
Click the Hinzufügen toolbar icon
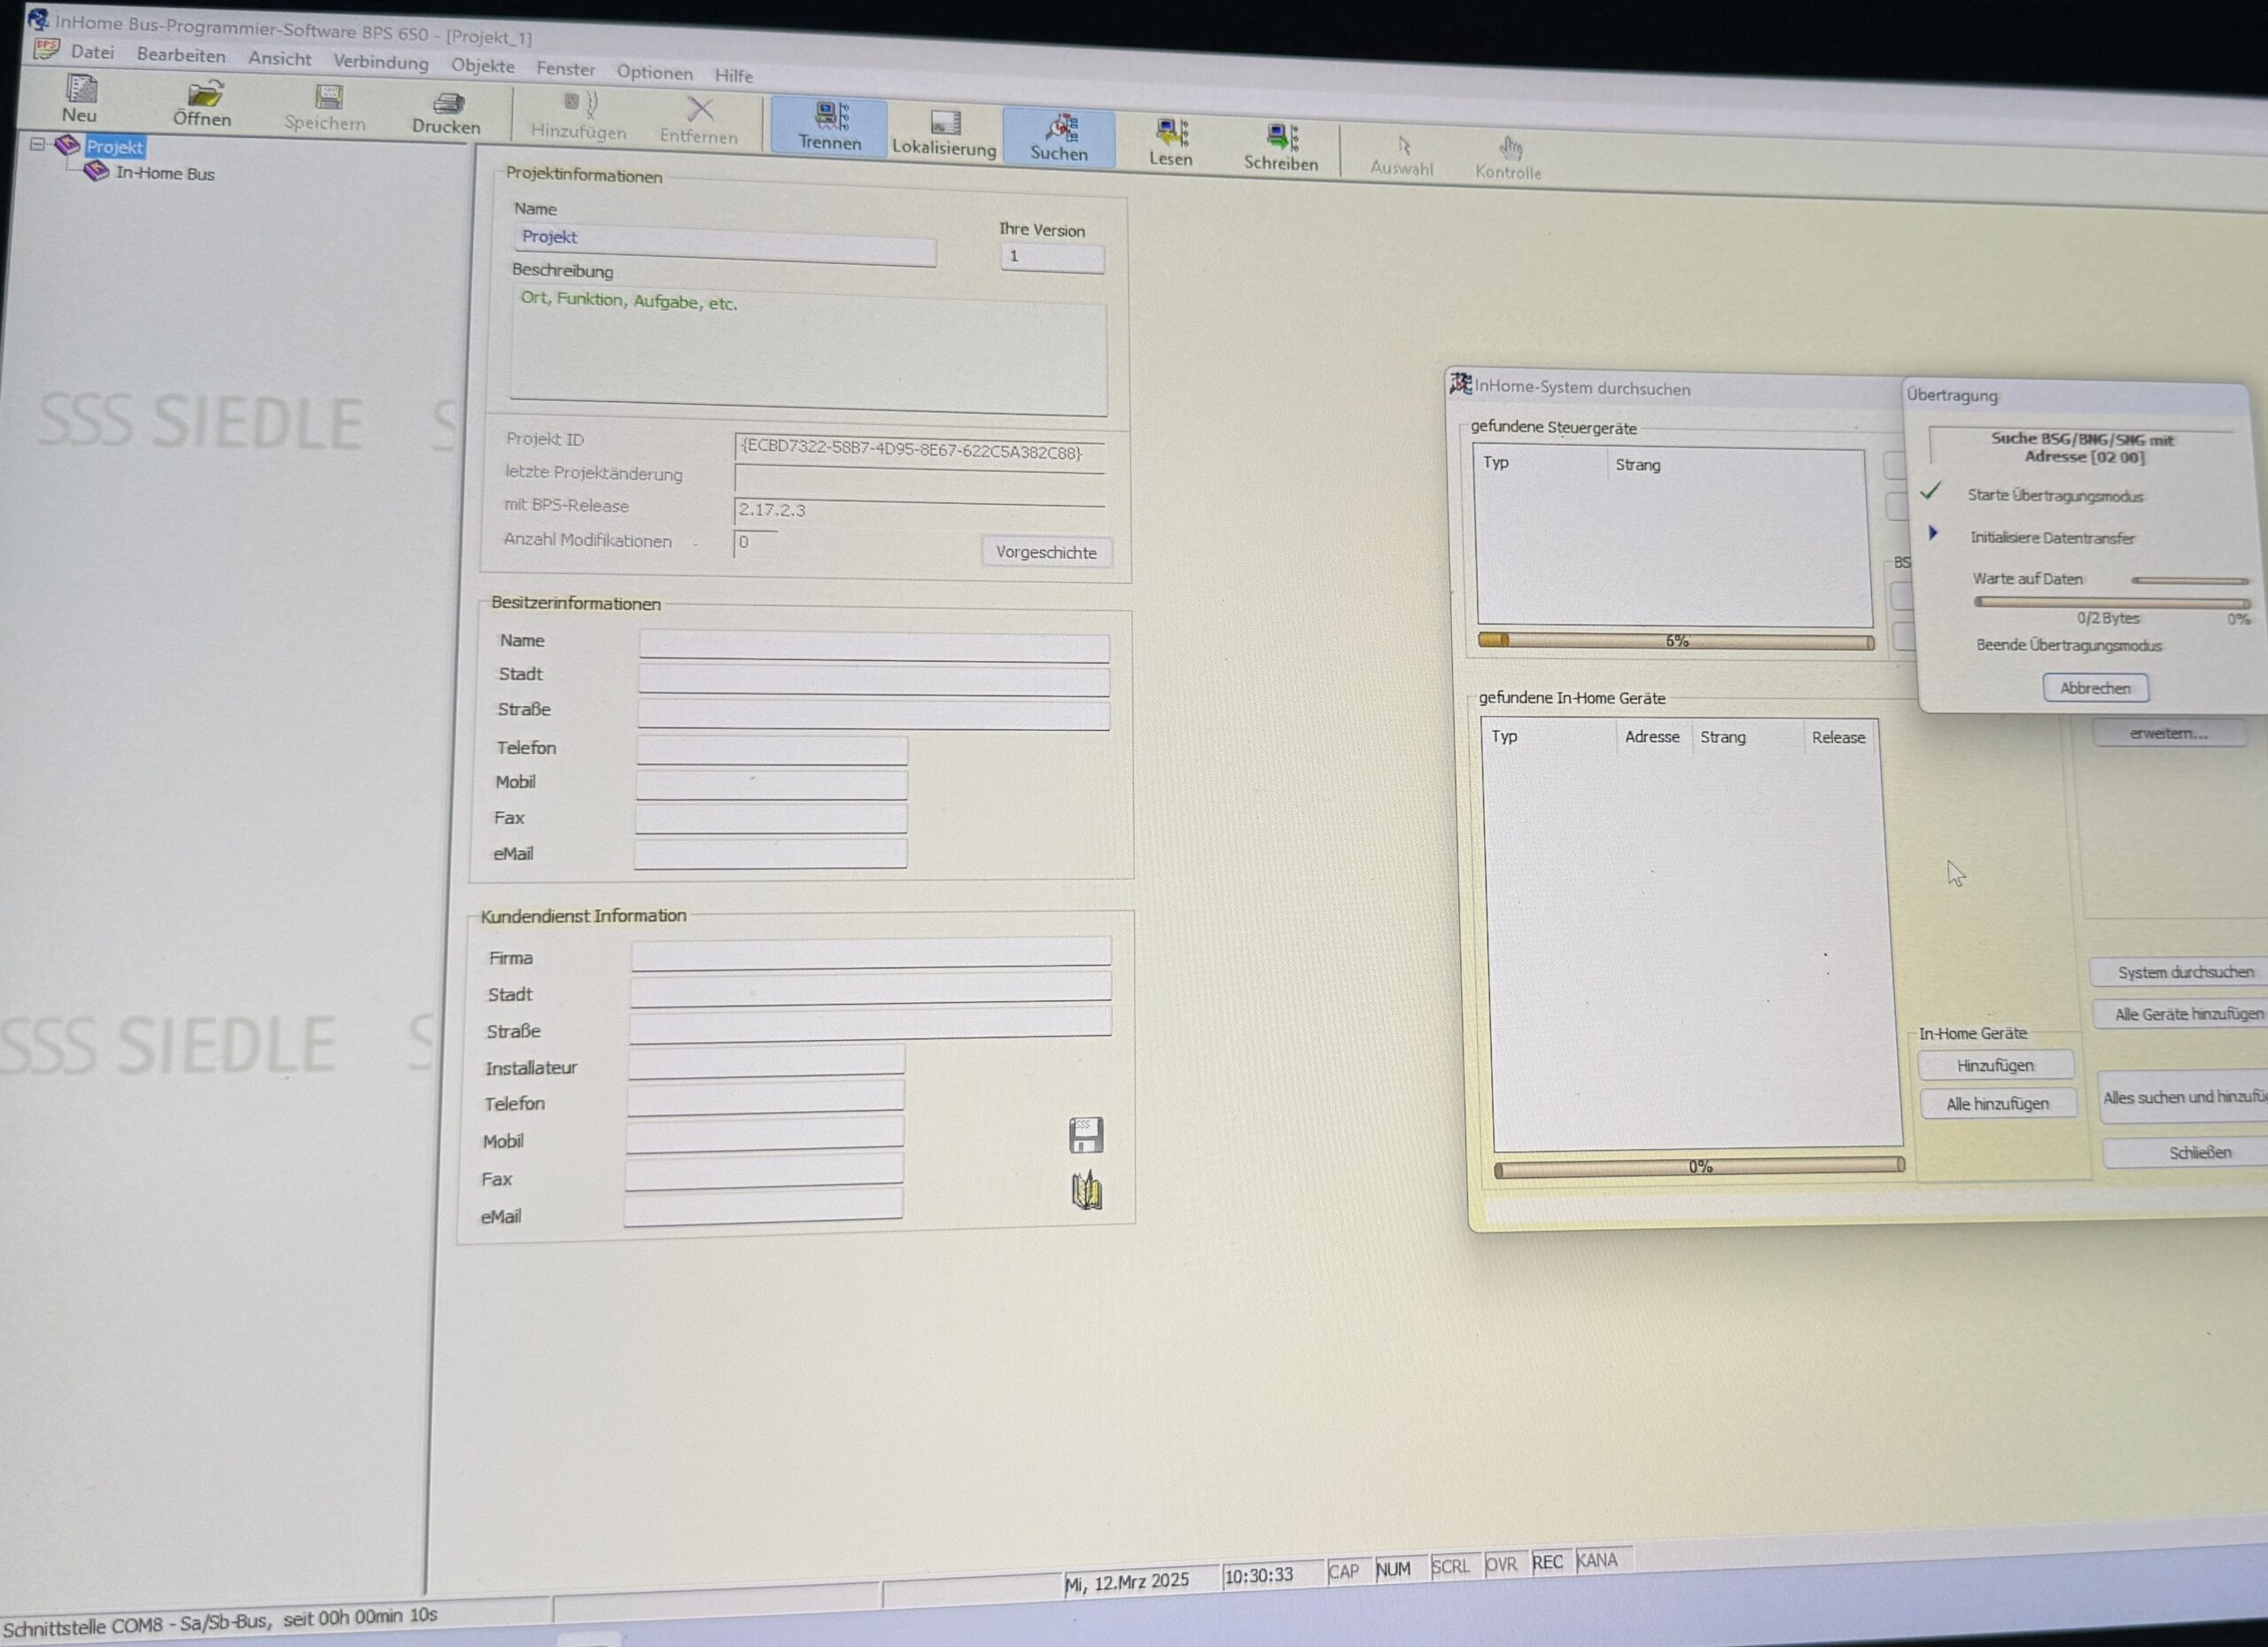coord(579,103)
